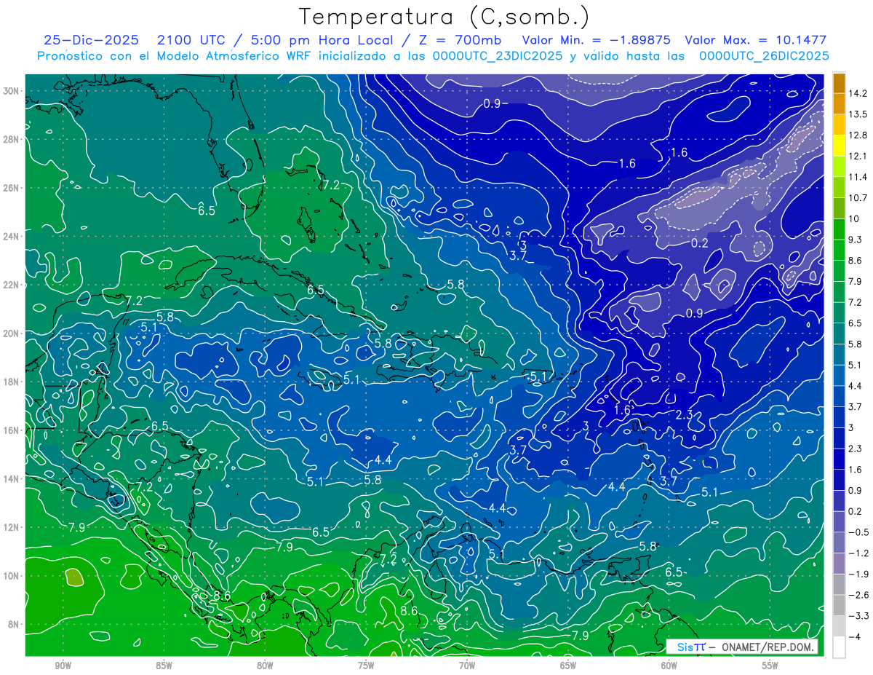Click the '-0.5' color scale label
Screen dimensions: 873x675
tap(858, 532)
